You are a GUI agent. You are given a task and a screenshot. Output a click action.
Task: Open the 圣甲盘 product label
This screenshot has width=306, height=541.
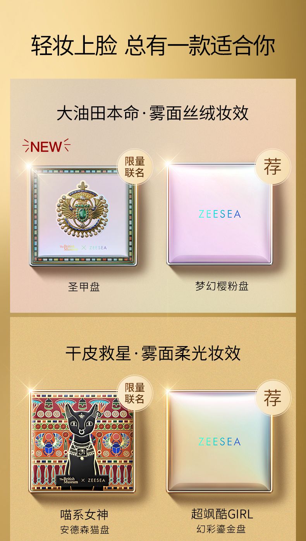[x=84, y=287]
